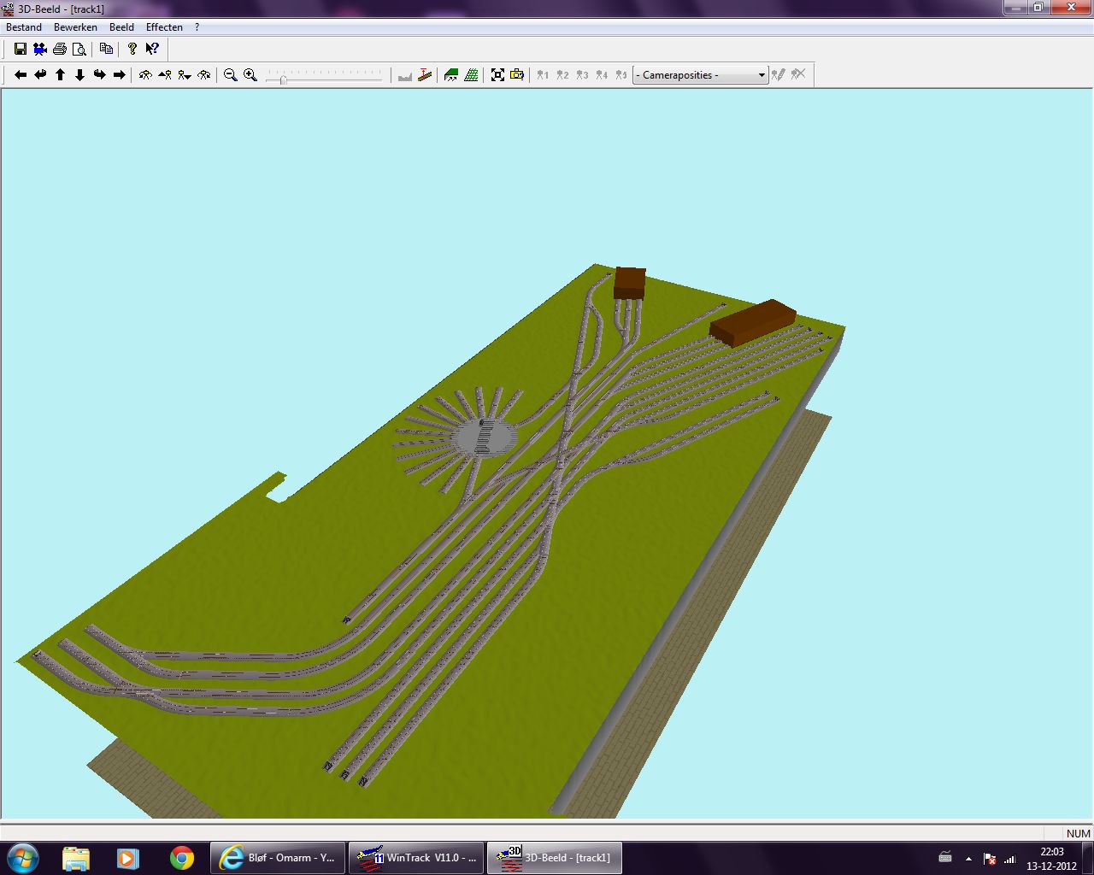
Task: Click the yellow camera icon
Action: (517, 75)
